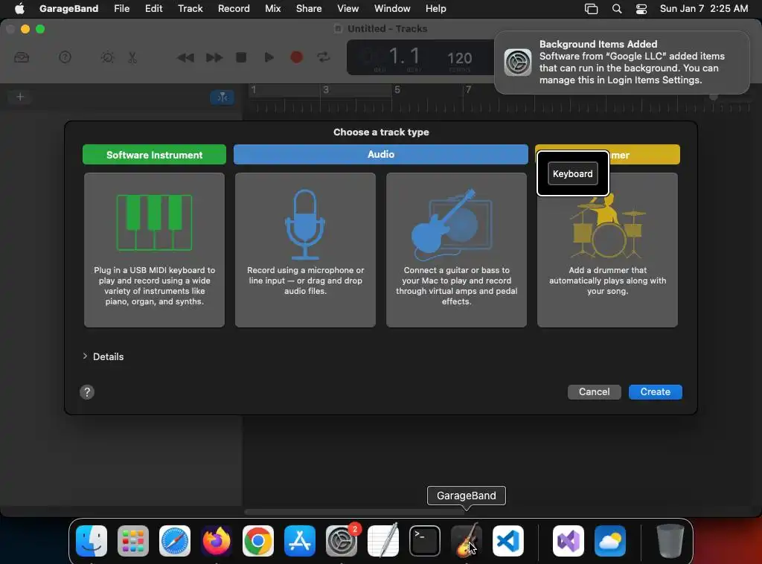Screen dimensions: 762x564
Task: Open the scissors Editors button
Action: coord(132,57)
